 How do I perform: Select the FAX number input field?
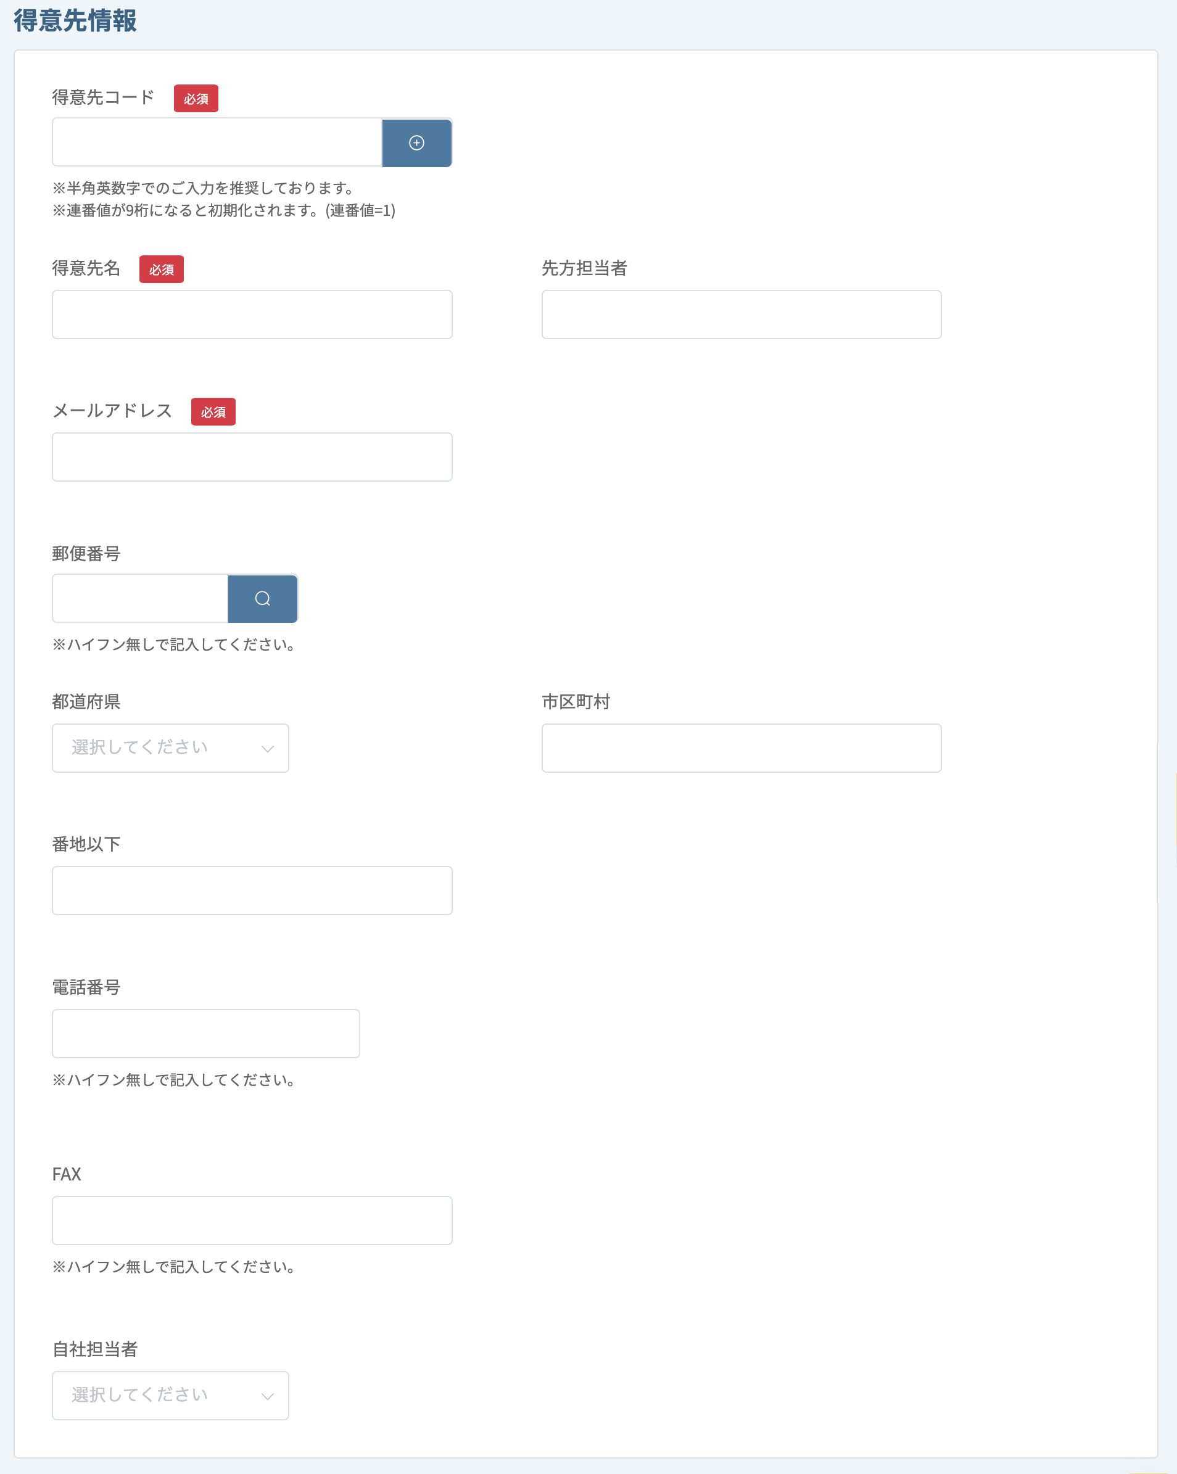pyautogui.click(x=252, y=1221)
